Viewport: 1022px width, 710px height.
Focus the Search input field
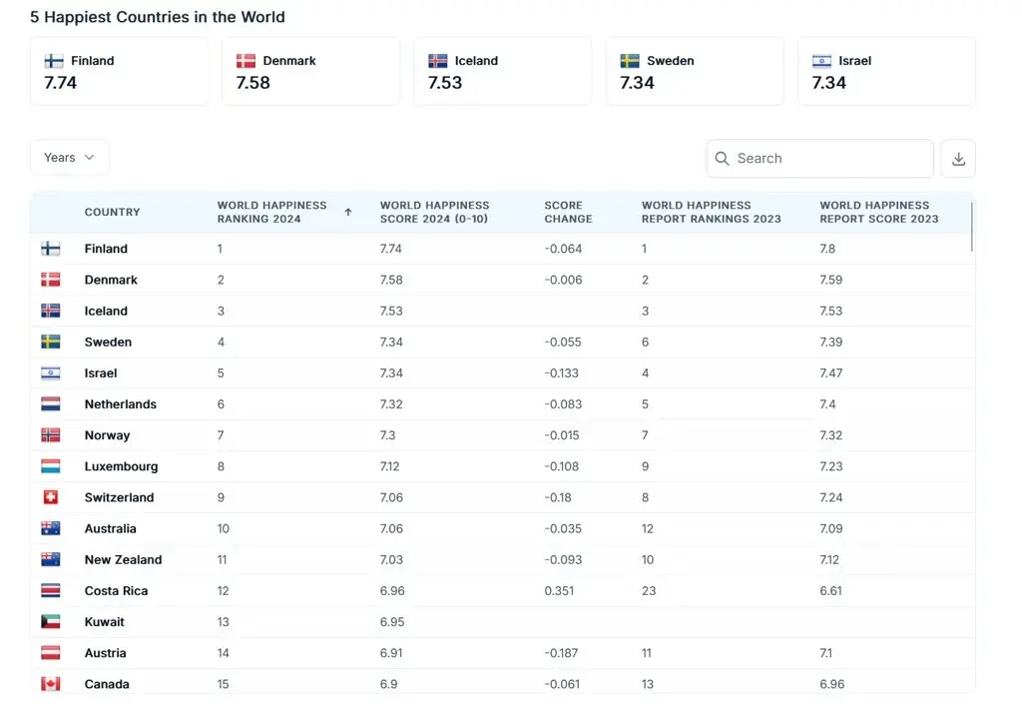point(828,159)
